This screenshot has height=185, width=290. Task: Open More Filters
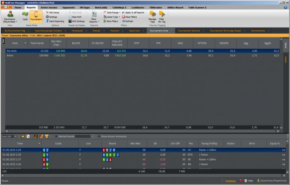point(111,21)
